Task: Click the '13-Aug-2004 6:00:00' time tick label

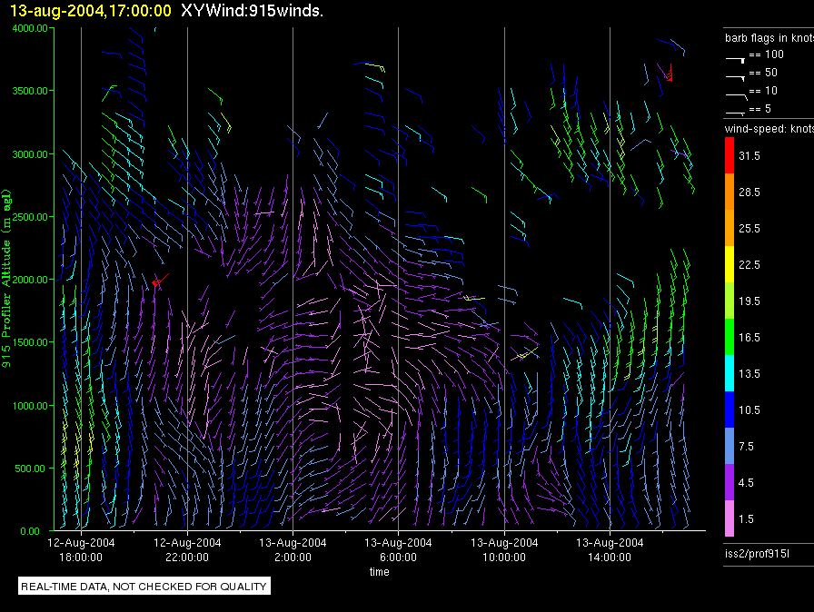Action: [398, 549]
